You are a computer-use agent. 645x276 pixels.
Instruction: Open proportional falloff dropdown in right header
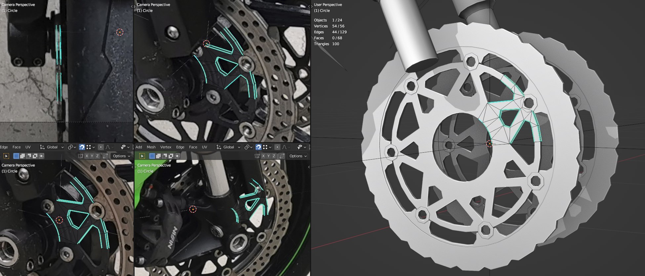[286, 147]
